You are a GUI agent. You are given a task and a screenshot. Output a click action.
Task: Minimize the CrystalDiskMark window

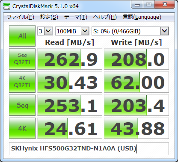point(137,5)
